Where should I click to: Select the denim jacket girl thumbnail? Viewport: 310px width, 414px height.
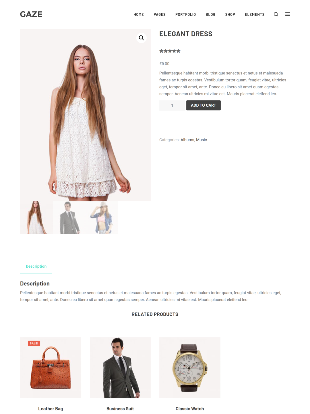[x=102, y=218]
